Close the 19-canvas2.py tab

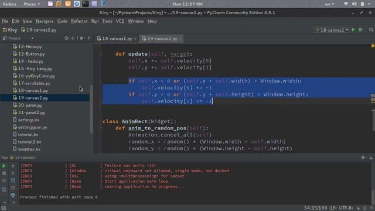pos(180,39)
